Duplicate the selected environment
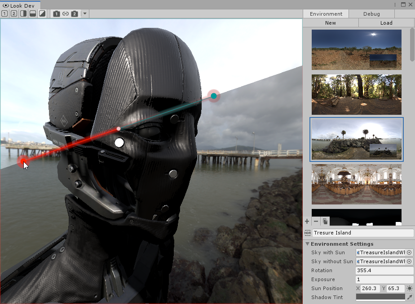The height and width of the screenshot is (304, 415). click(x=325, y=221)
